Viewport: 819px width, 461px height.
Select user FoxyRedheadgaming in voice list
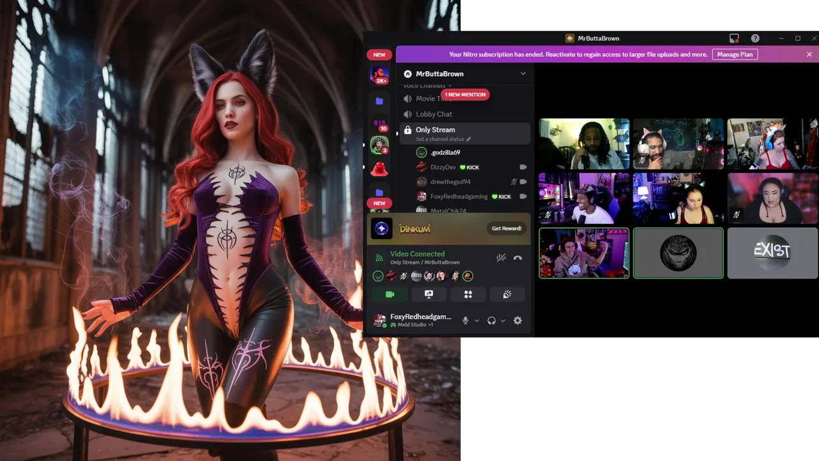(x=465, y=197)
